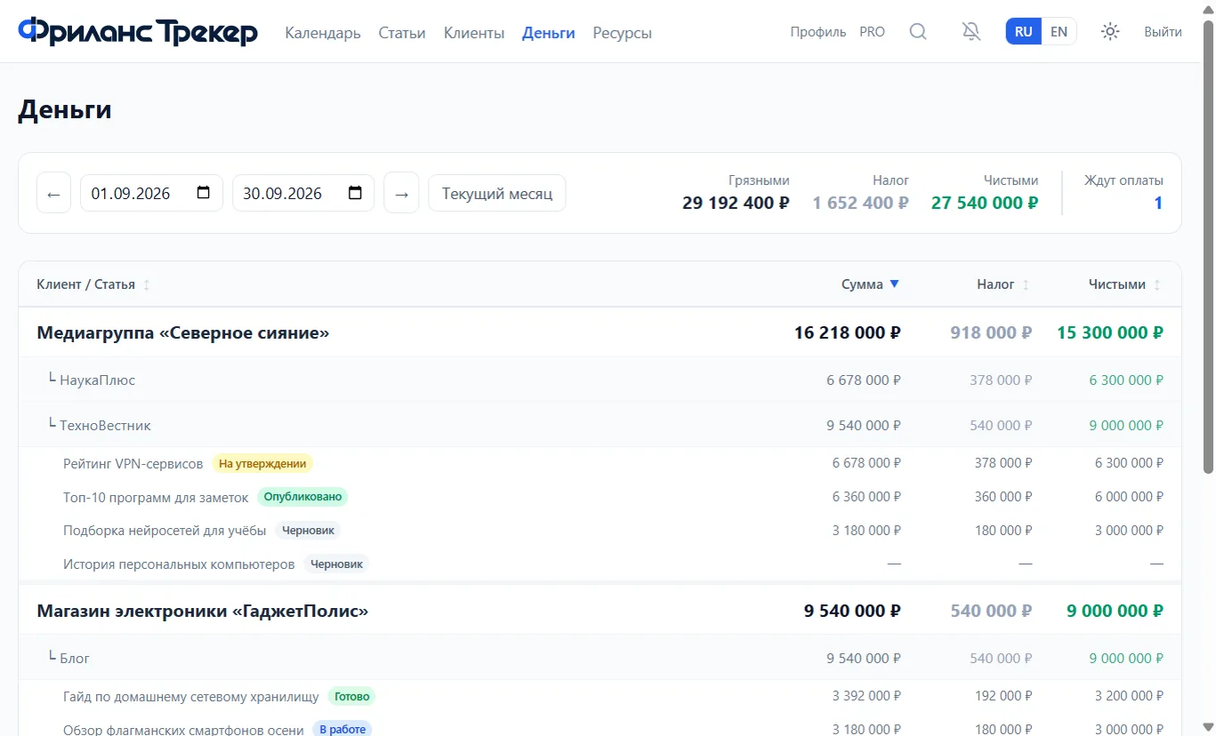Open article Рейтинг VPN-сервисов
Screen dimensions: 1216x736
pyautogui.click(x=133, y=463)
